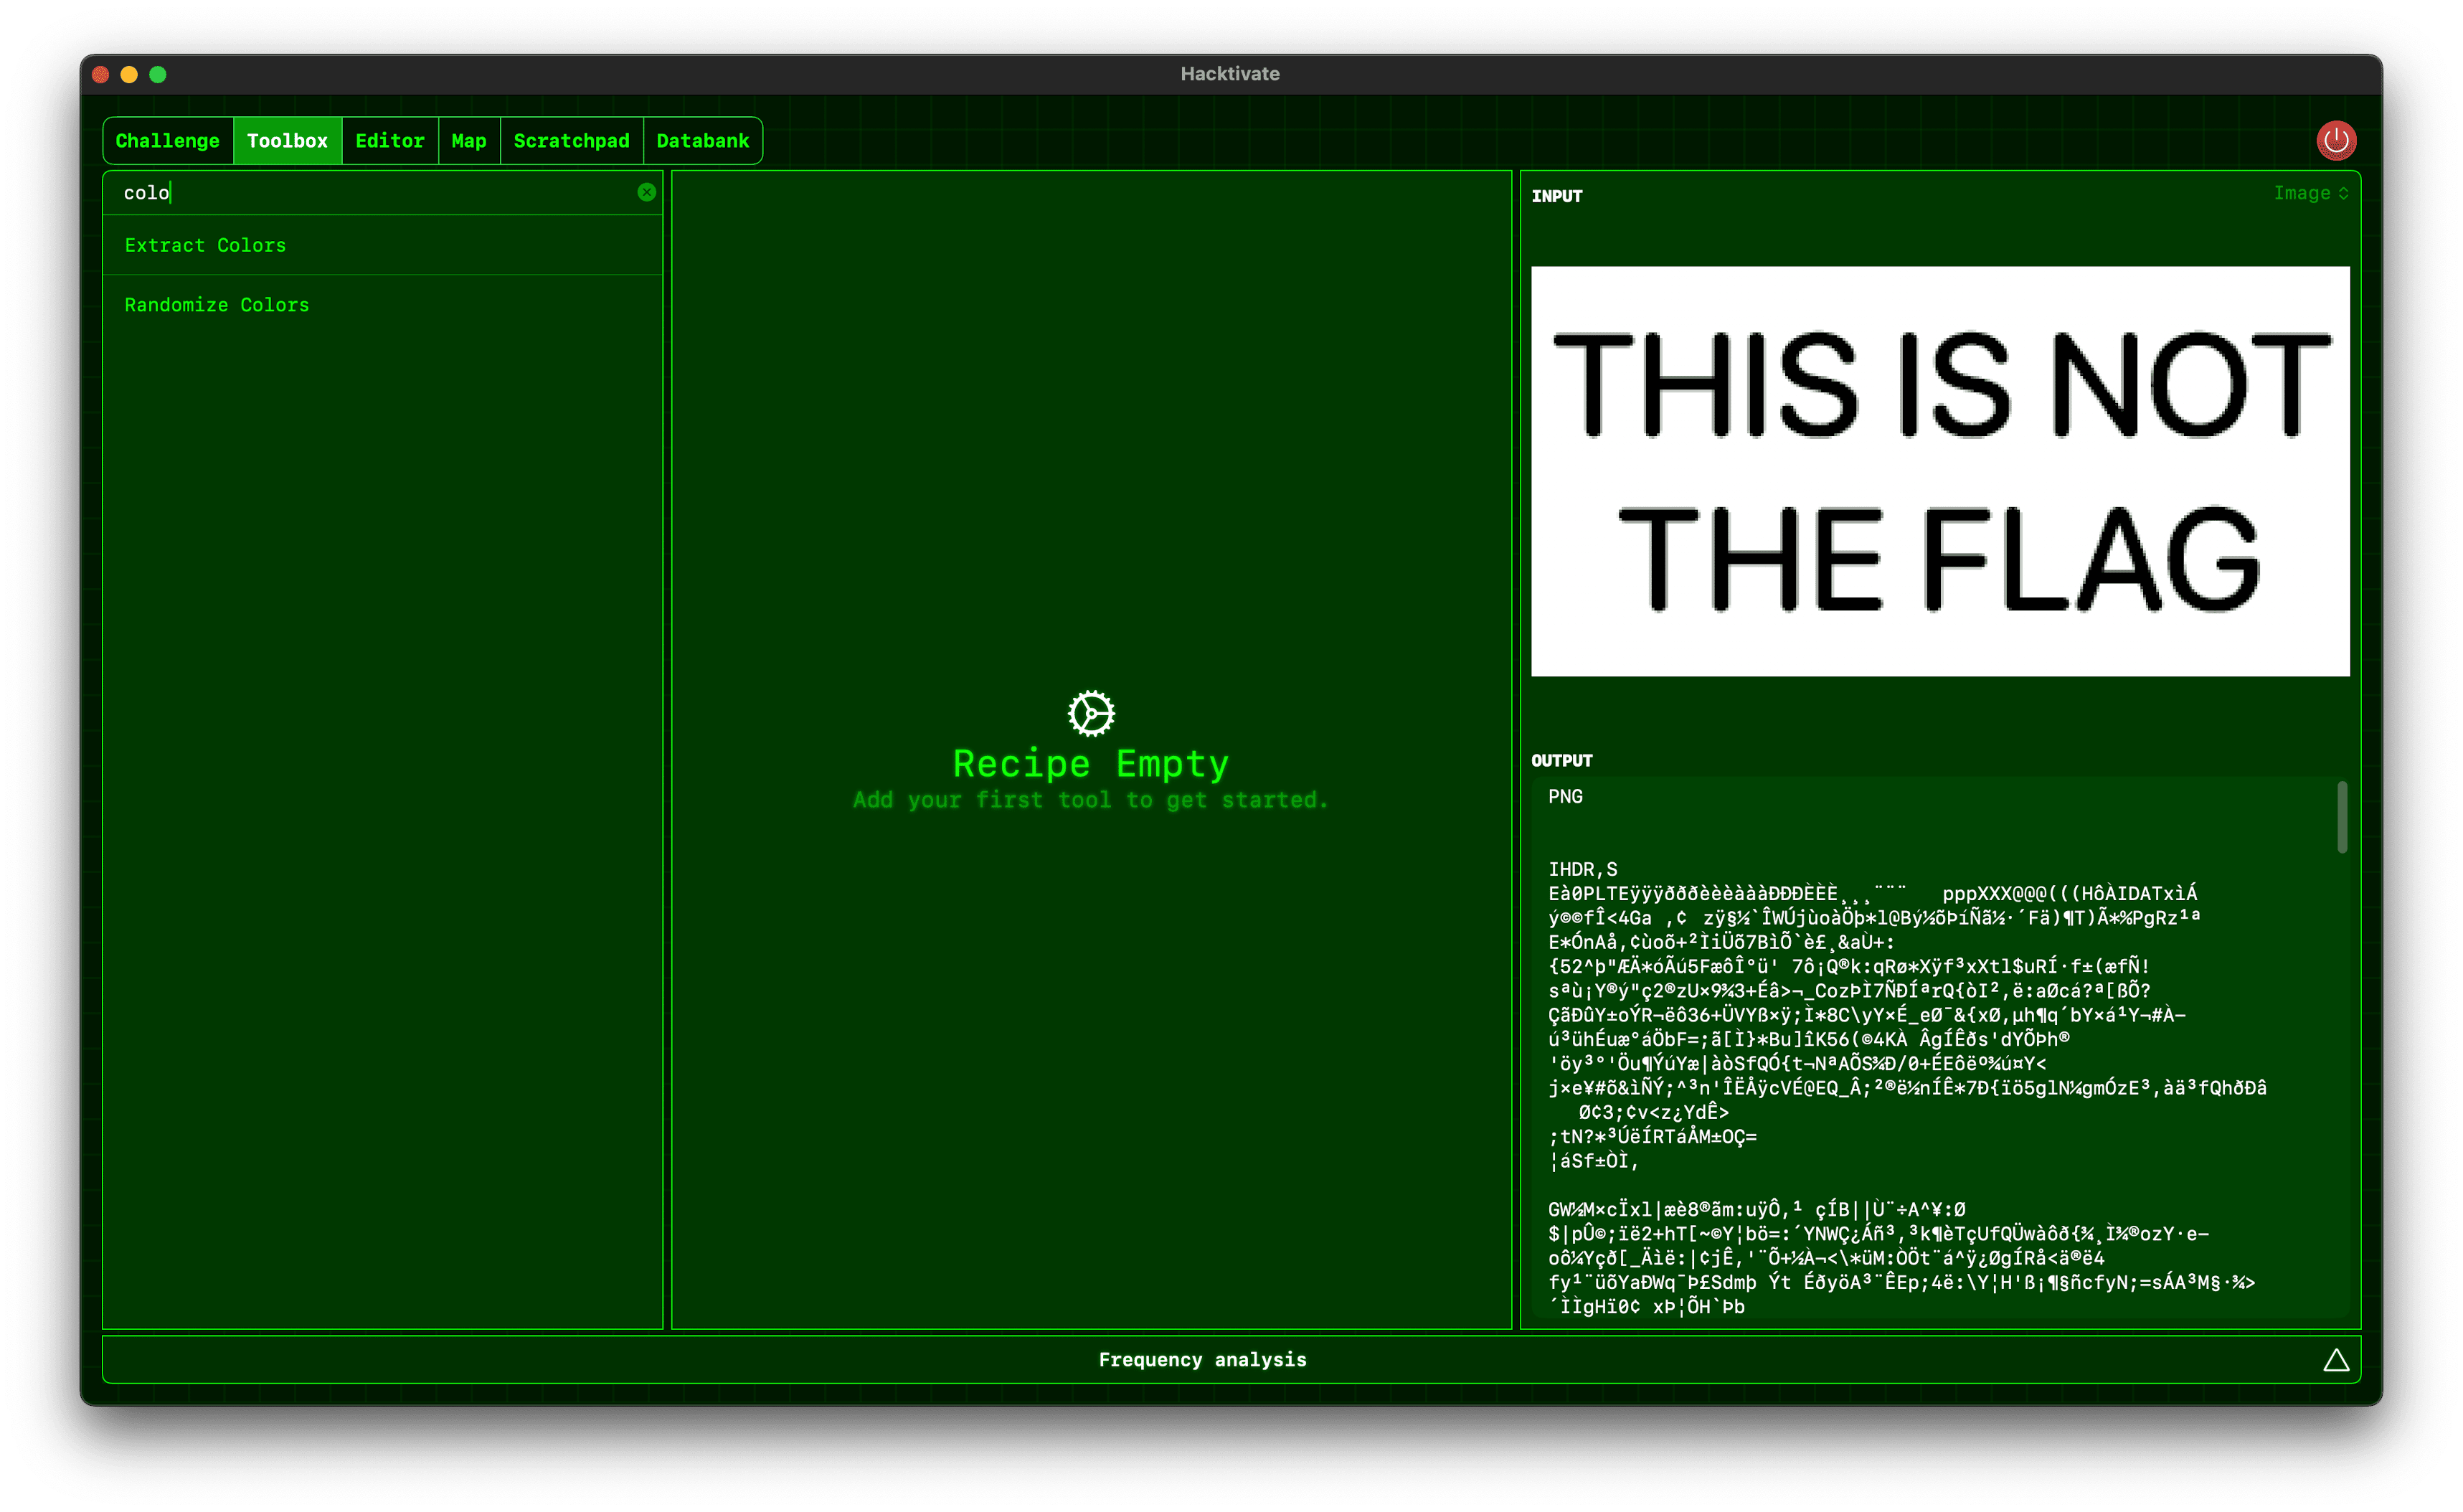2463x1512 pixels.
Task: Select the Randomize Colors tool
Action: click(217, 305)
